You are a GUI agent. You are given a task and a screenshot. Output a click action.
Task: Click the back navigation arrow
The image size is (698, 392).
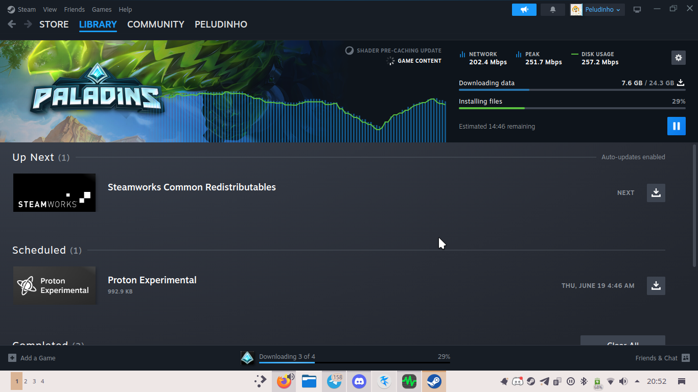click(12, 24)
